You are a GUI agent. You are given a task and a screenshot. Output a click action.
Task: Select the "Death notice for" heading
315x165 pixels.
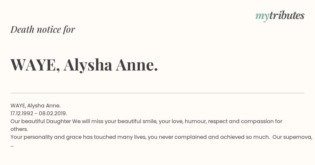pos(43,29)
